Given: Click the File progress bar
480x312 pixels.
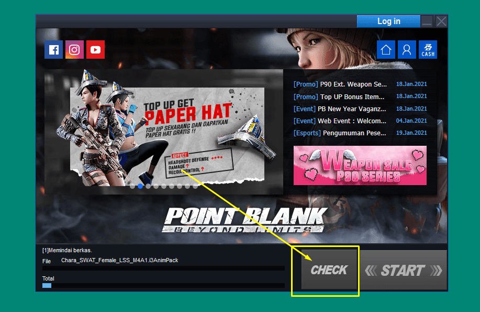Looking at the screenshot, I should (x=163, y=268).
